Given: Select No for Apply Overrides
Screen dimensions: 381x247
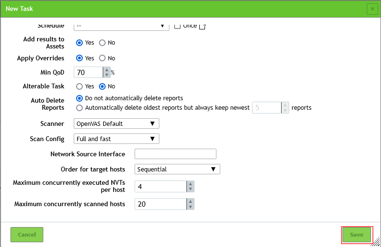Looking at the screenshot, I should [102, 58].
